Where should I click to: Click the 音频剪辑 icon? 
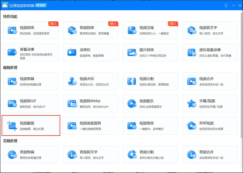[12, 154]
